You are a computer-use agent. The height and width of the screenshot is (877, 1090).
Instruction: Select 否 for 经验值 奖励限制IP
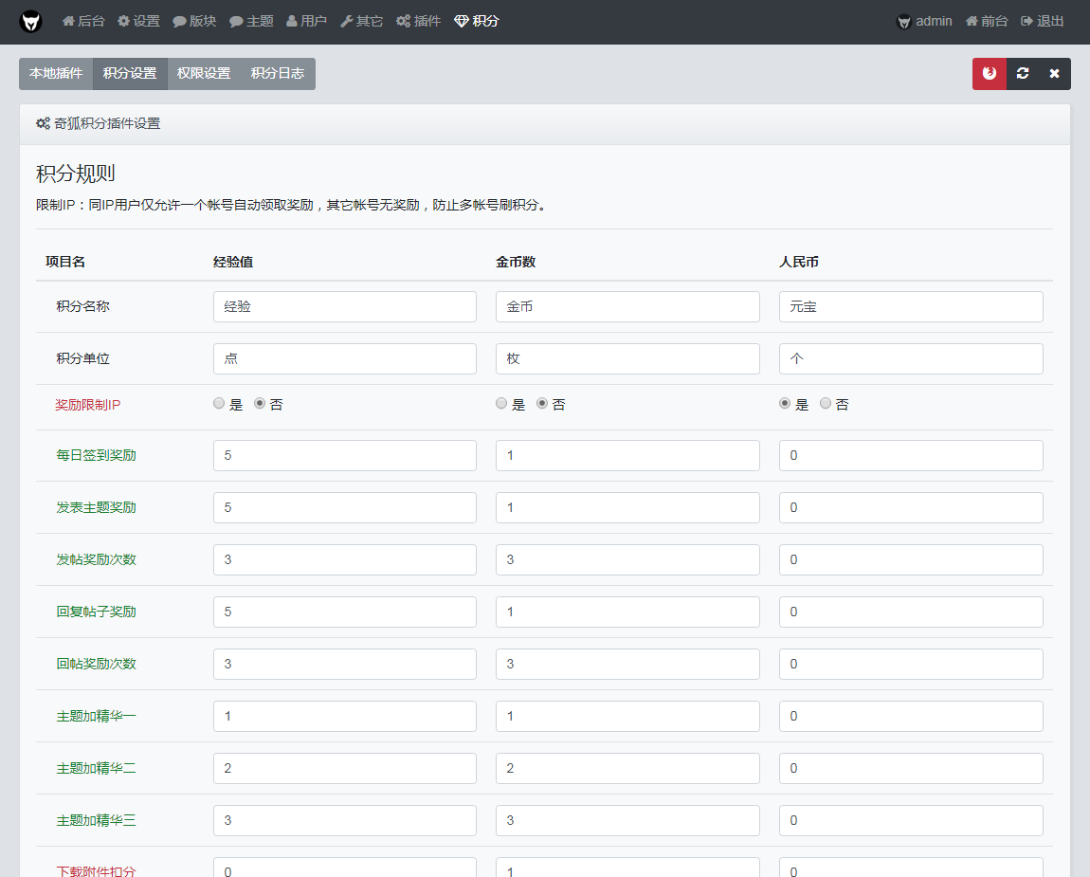pyautogui.click(x=260, y=403)
